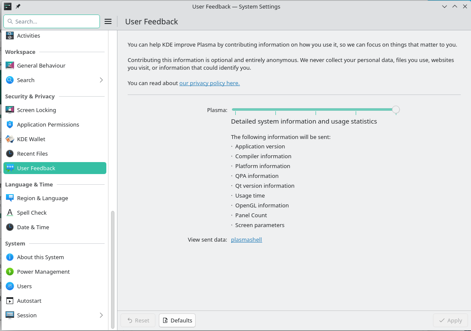The image size is (471, 331).
Task: Open About this System sidebar label
Action: 41,257
